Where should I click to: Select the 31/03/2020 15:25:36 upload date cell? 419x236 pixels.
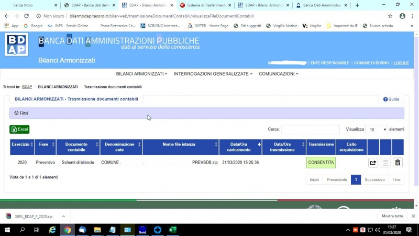point(240,163)
